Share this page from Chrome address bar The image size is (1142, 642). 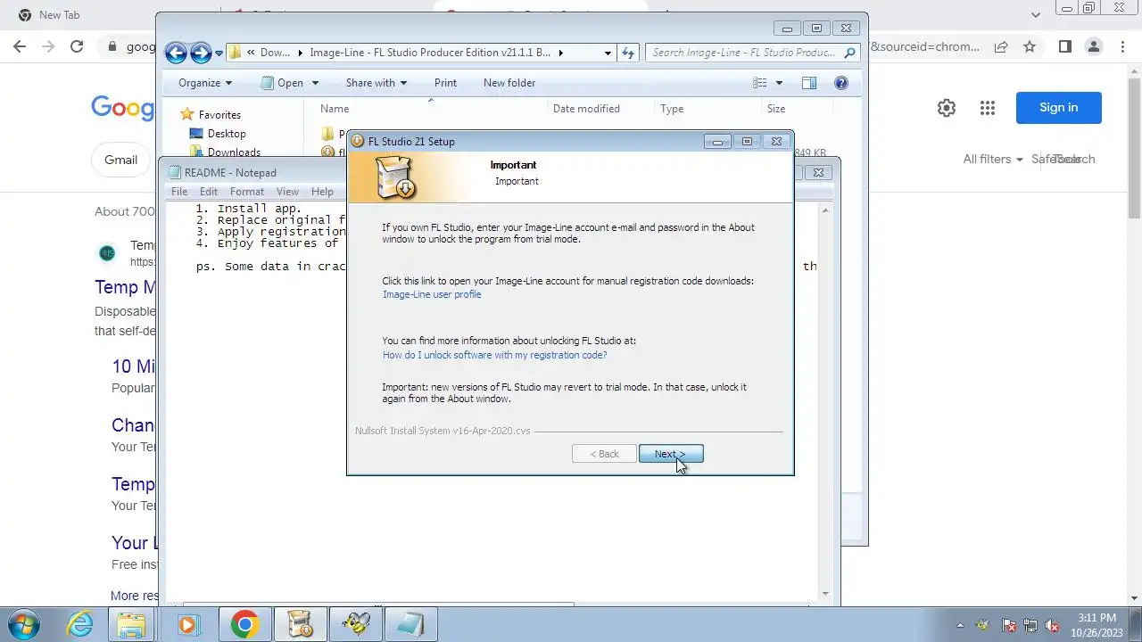[x=1001, y=46]
